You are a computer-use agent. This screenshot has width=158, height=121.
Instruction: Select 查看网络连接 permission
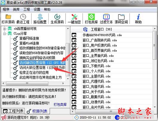point(29,38)
